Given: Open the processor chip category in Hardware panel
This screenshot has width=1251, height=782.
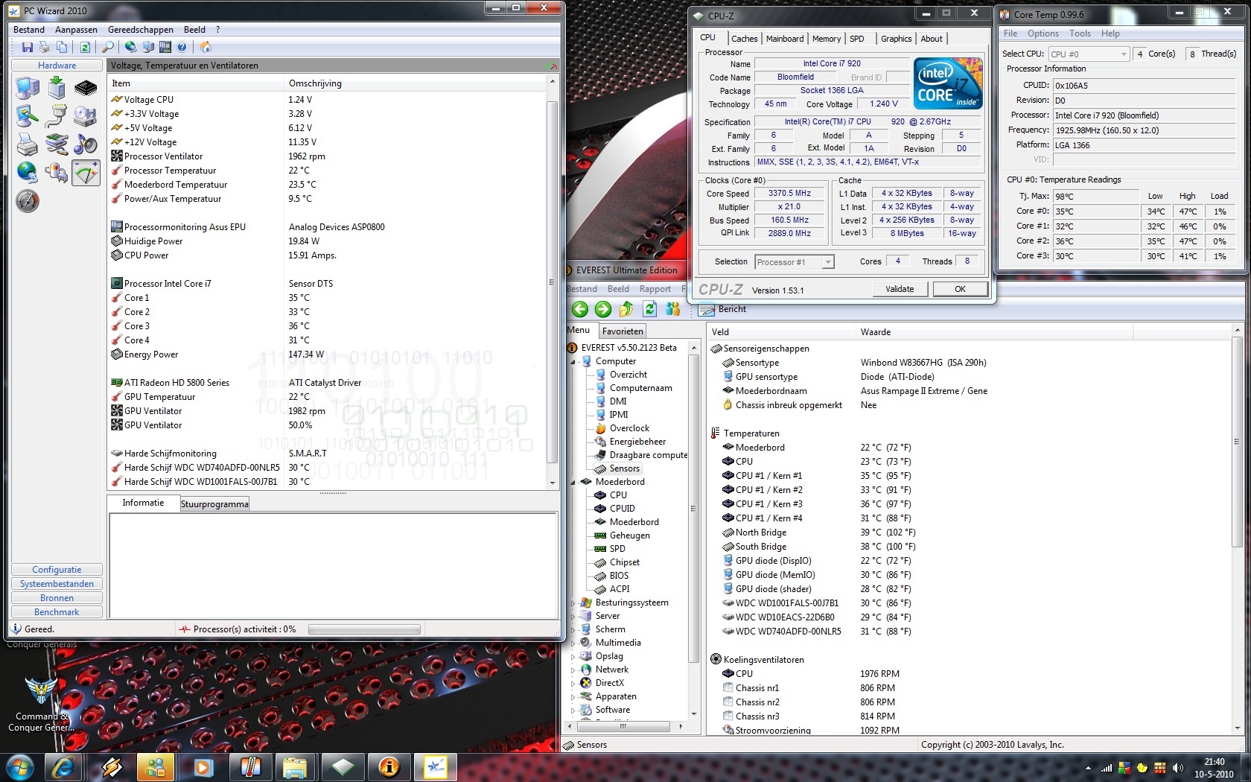Looking at the screenshot, I should [86, 88].
